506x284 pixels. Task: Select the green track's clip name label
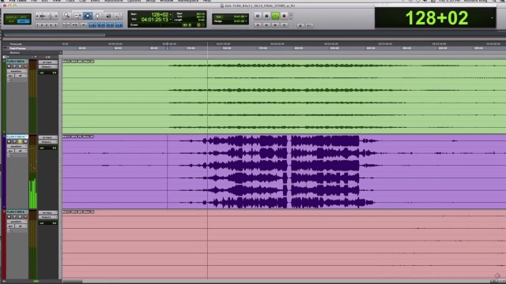tap(78, 62)
